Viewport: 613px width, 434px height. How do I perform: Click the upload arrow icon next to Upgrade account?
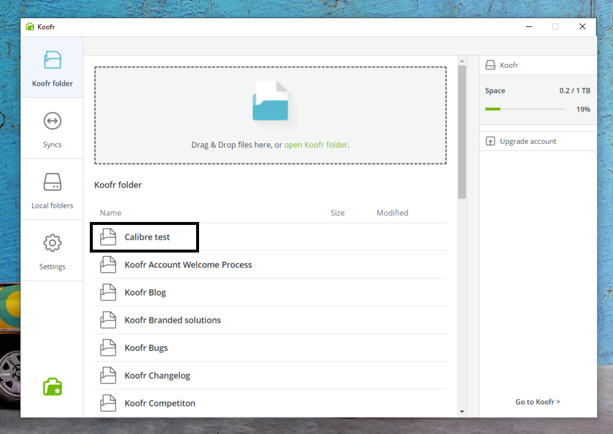[490, 141]
